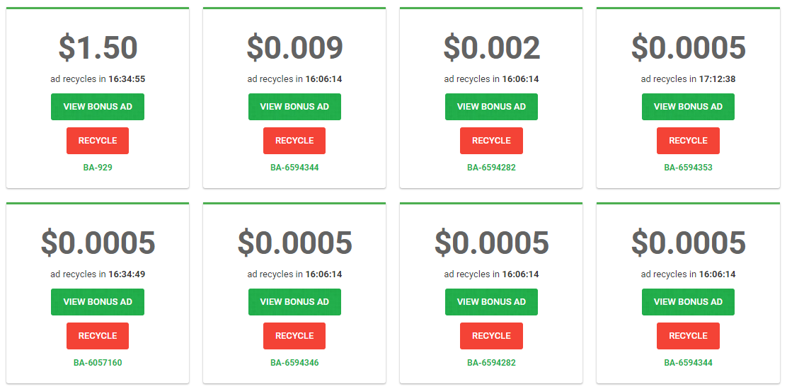Screen dimensions: 787x389
Task: View bonus ad recycling in 16:34:49
Action: tap(98, 302)
